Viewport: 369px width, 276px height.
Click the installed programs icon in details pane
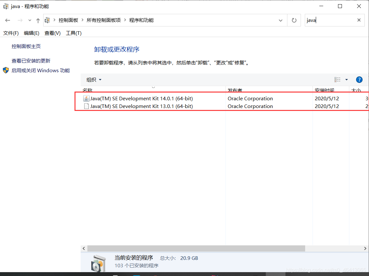tap(99, 263)
